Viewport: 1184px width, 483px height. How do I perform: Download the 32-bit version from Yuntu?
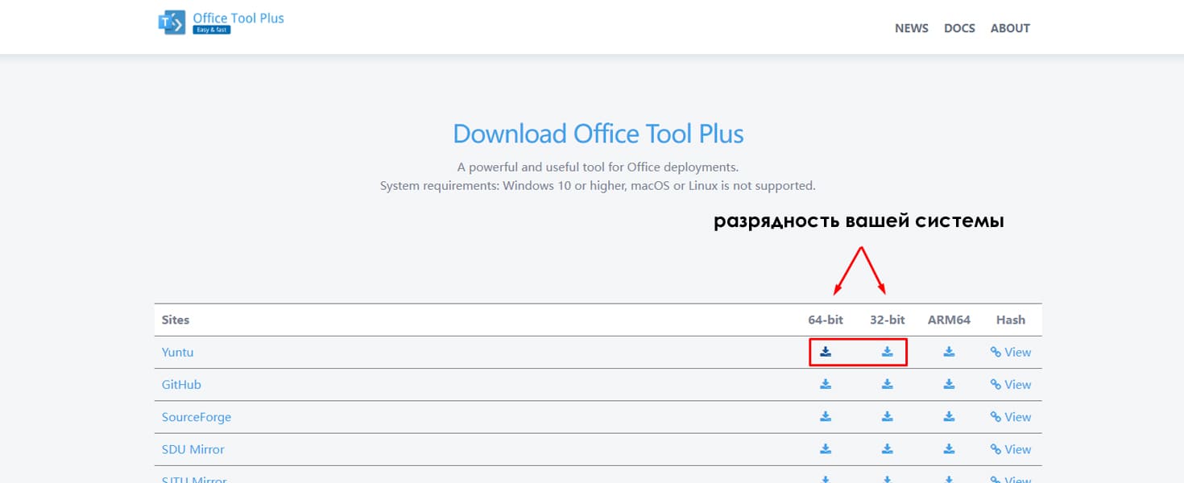887,352
